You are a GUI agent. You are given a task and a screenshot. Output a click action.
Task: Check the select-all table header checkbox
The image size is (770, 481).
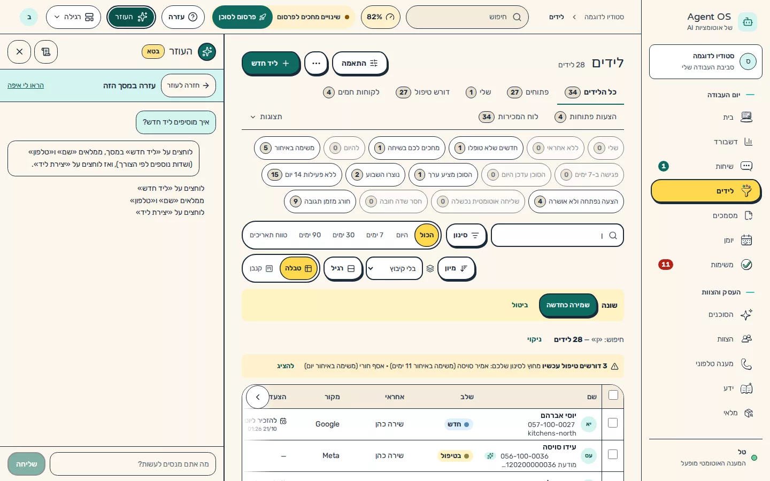pos(613,395)
